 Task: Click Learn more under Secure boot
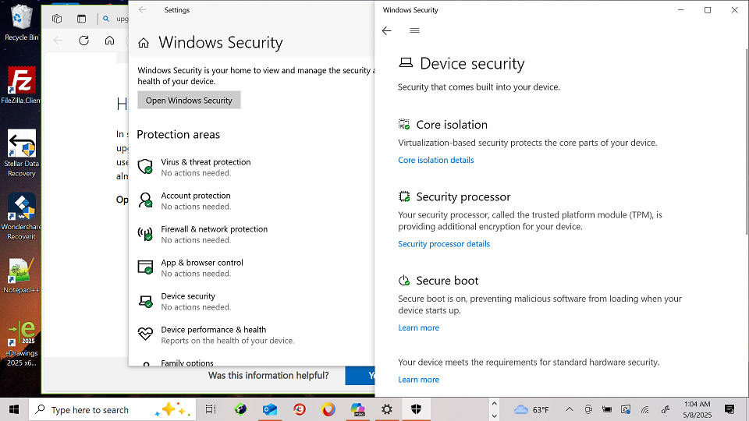point(418,328)
